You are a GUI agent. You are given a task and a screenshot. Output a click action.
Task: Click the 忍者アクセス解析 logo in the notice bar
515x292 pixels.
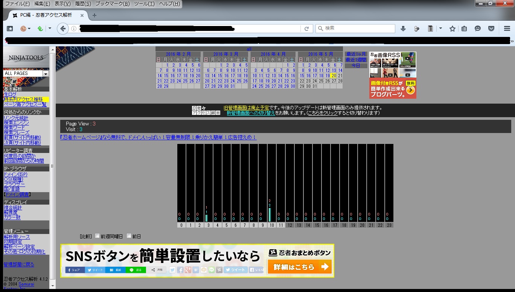206,110
